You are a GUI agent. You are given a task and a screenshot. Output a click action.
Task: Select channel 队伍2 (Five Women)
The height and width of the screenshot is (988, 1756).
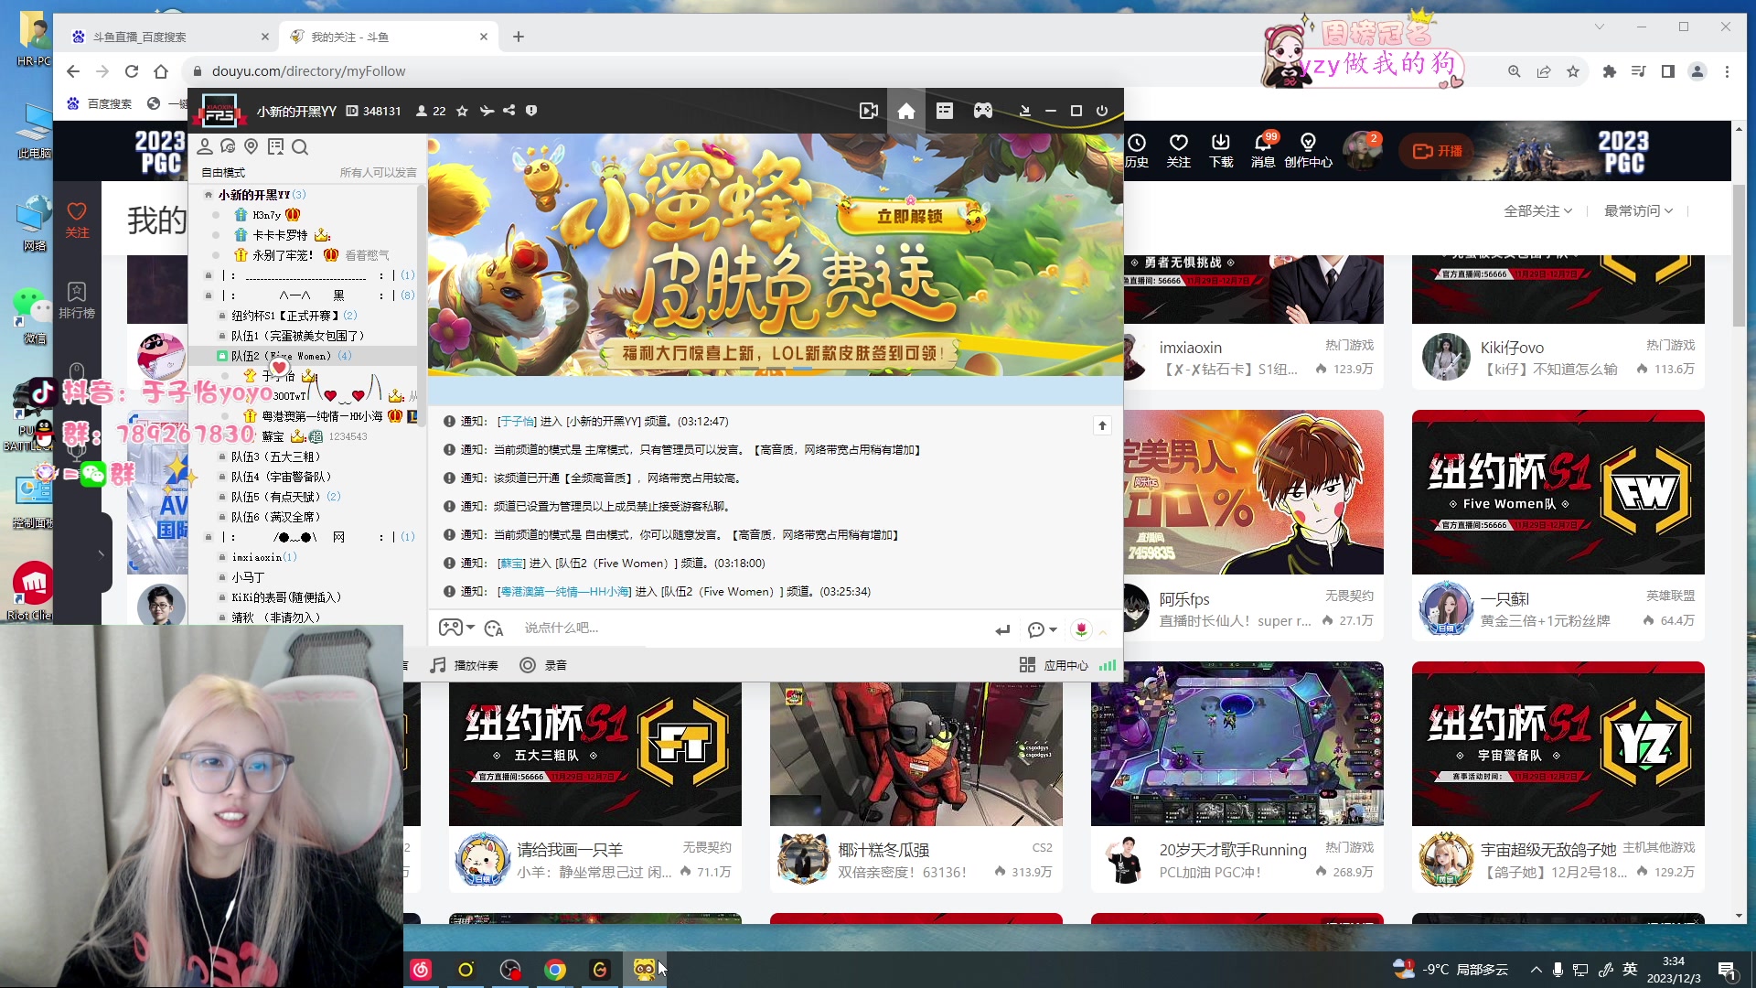pyautogui.click(x=282, y=356)
